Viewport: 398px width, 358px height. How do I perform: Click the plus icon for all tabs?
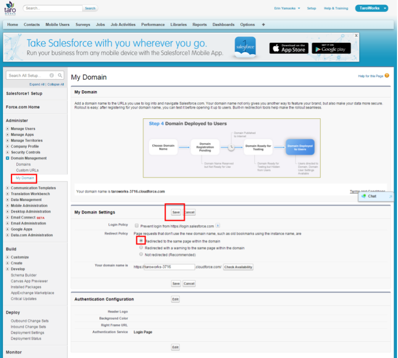(263, 24)
